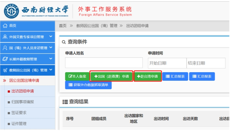This screenshot has height=131, width=230.
Task: Click the list icon beside 查询结果
Action: (65, 102)
